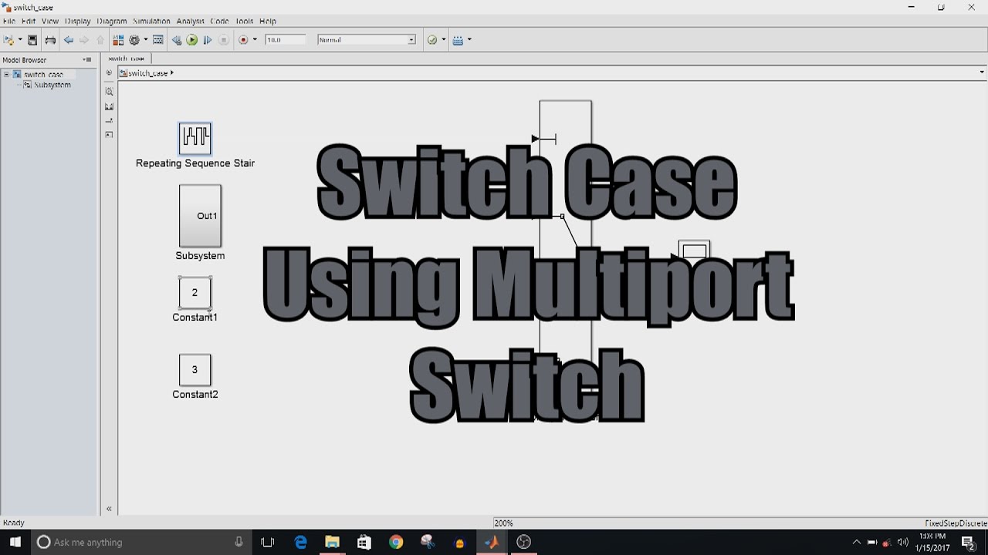This screenshot has width=988, height=555.
Task: Open the Edit menu
Action: click(29, 21)
